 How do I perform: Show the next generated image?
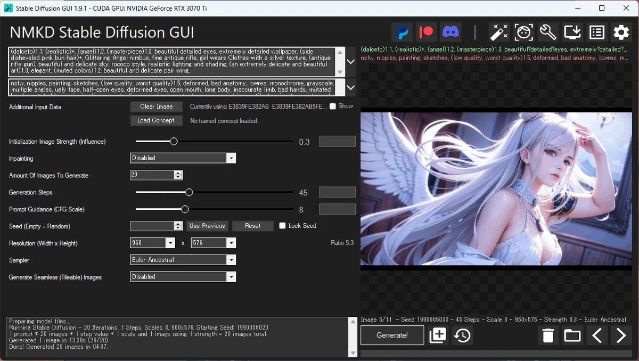pos(621,335)
